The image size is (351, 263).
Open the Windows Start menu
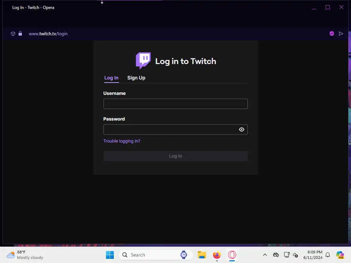coord(110,255)
